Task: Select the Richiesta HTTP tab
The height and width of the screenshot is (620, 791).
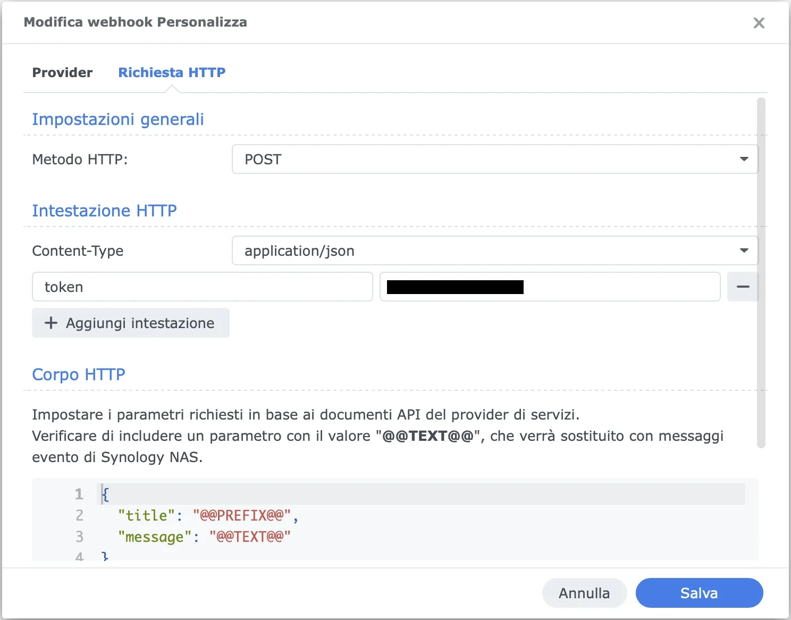Action: pos(171,72)
